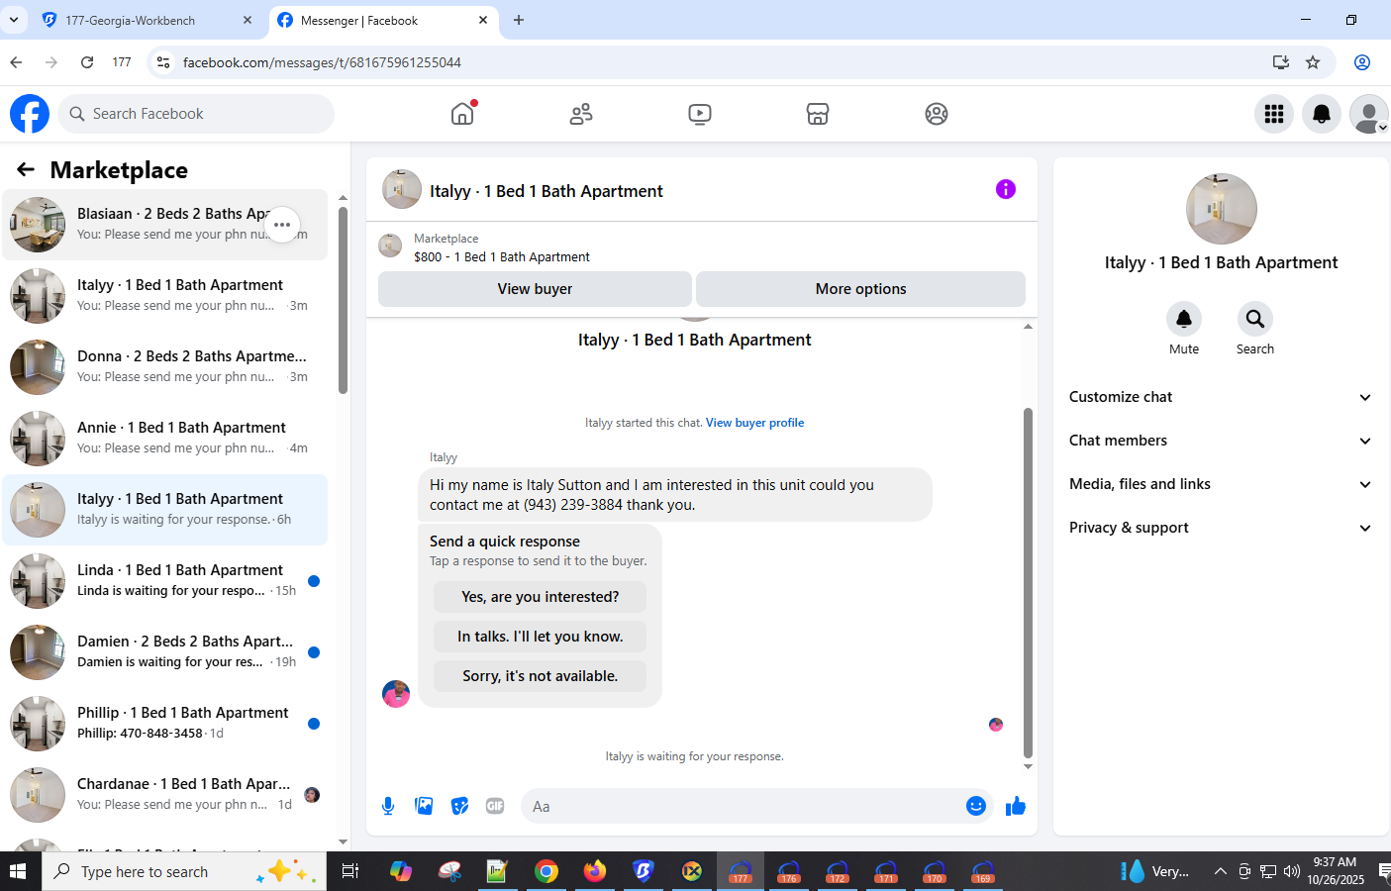Click the address bar URL
The height and width of the screenshot is (891, 1391).
322,62
